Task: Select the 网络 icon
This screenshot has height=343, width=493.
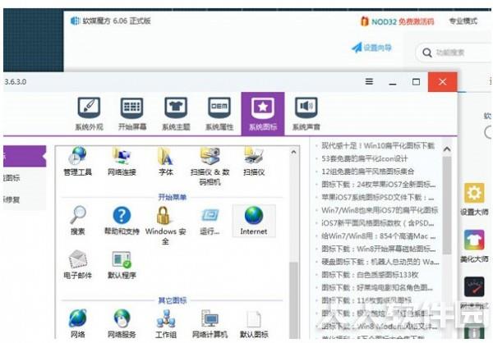Action: tap(78, 323)
